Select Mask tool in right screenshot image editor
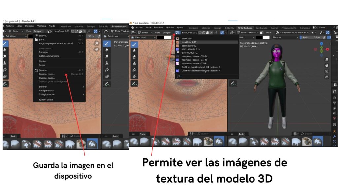 pos(134,76)
